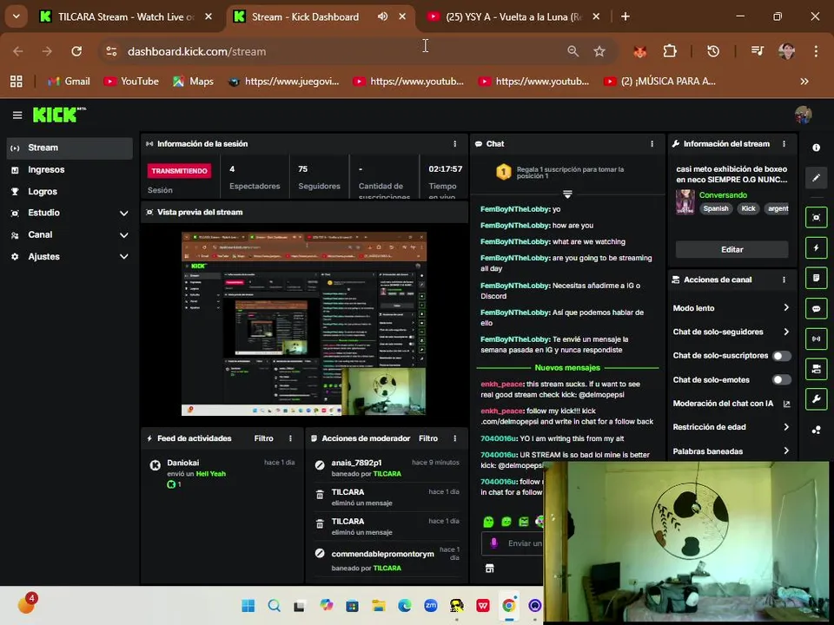Image resolution: width=834 pixels, height=625 pixels.
Task: Click the Nuevos mensajes divider label
Action: (567, 367)
